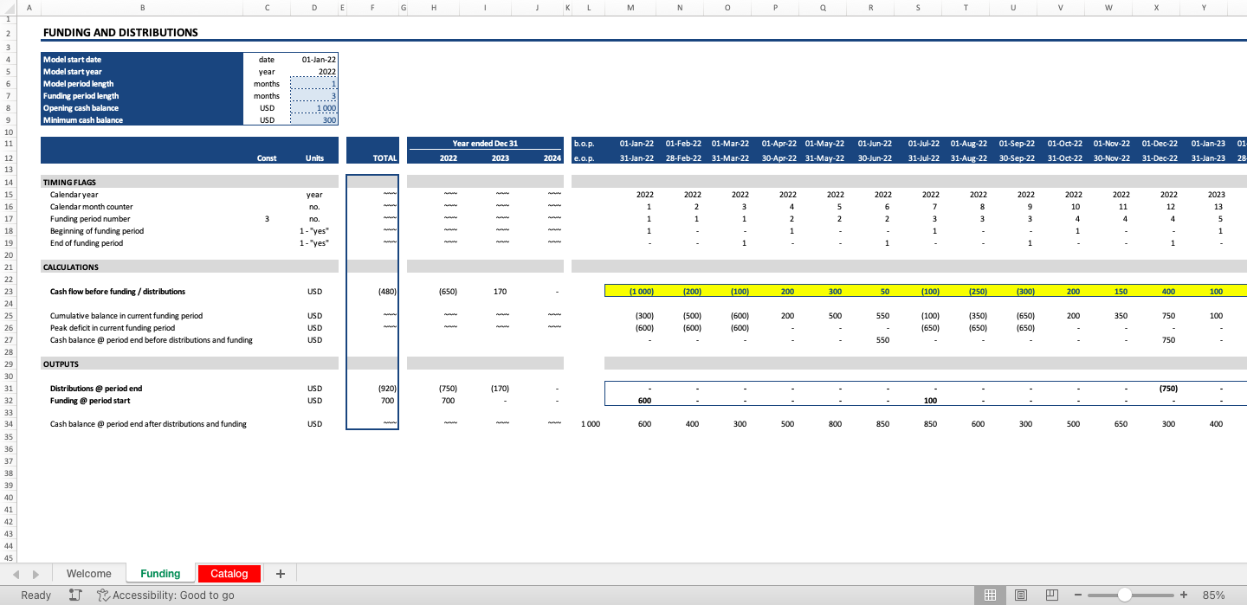Click the End of funding period label
Screen dimensions: 1247x605
[x=87, y=243]
